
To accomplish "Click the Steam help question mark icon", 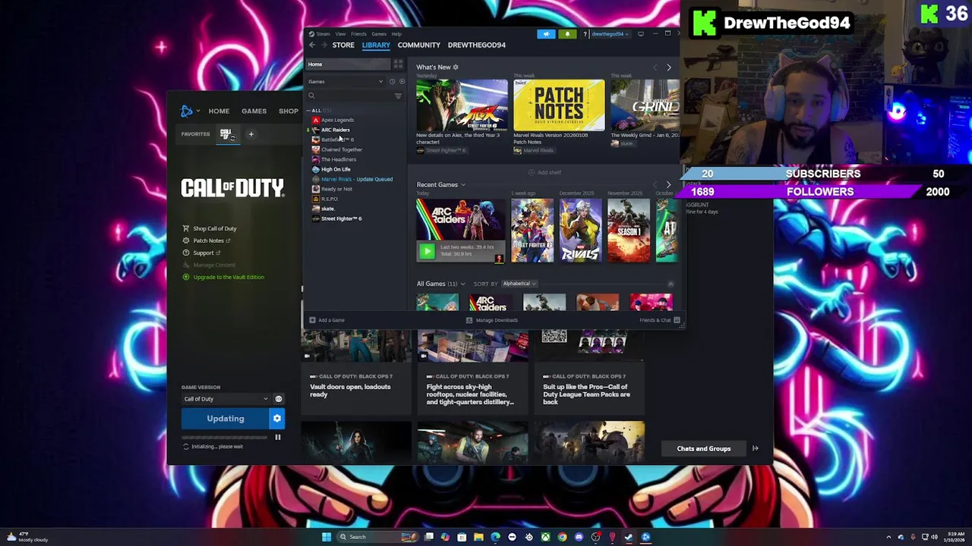I will [585, 34].
